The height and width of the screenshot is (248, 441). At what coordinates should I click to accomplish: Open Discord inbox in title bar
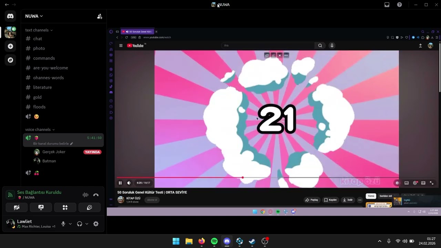(387, 4)
